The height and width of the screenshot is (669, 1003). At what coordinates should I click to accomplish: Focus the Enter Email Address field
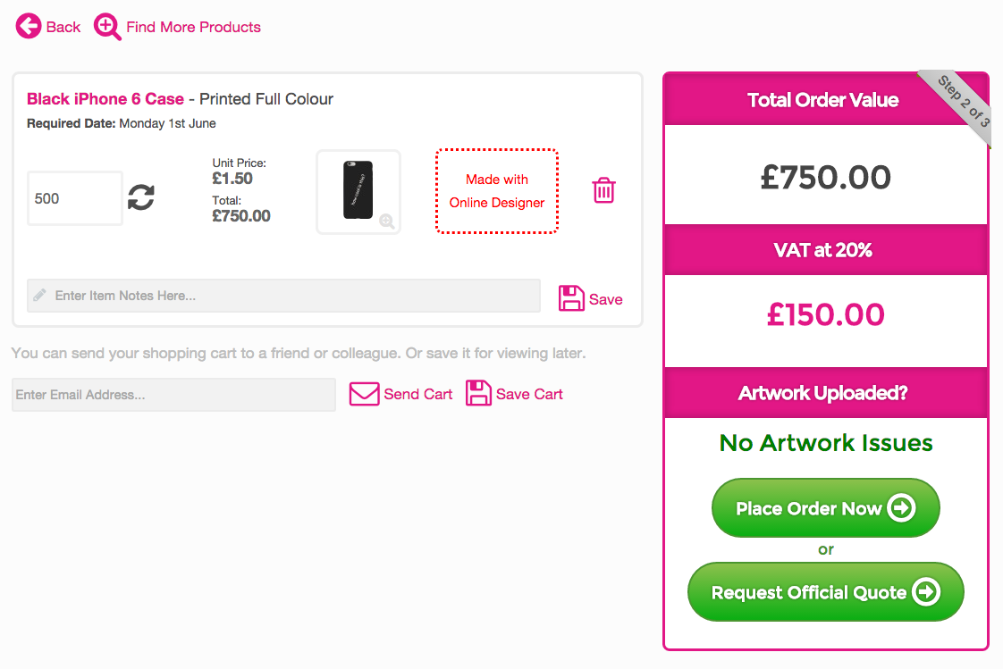click(173, 394)
